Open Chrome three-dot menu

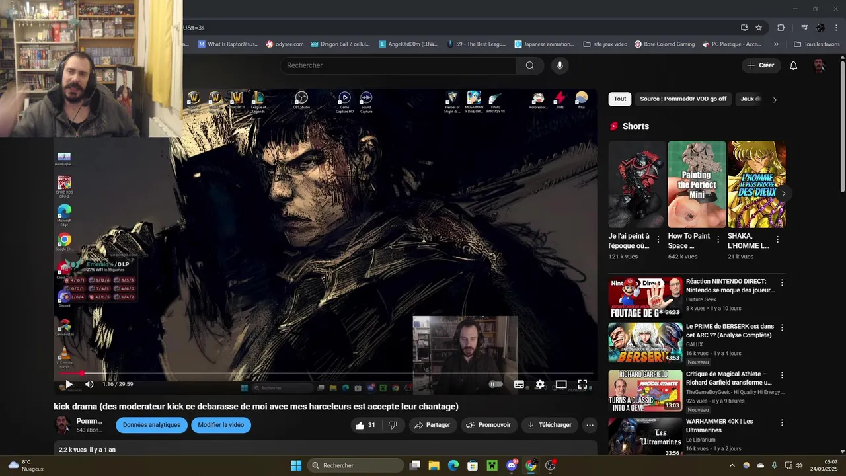836,28
